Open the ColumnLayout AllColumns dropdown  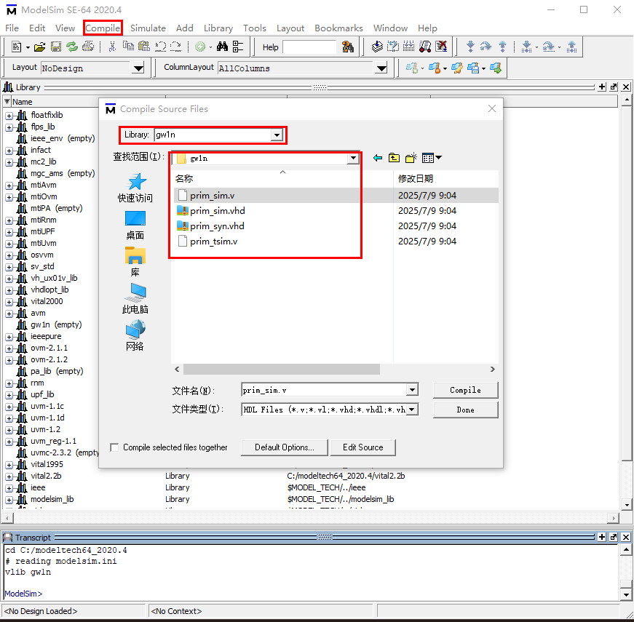[381, 68]
